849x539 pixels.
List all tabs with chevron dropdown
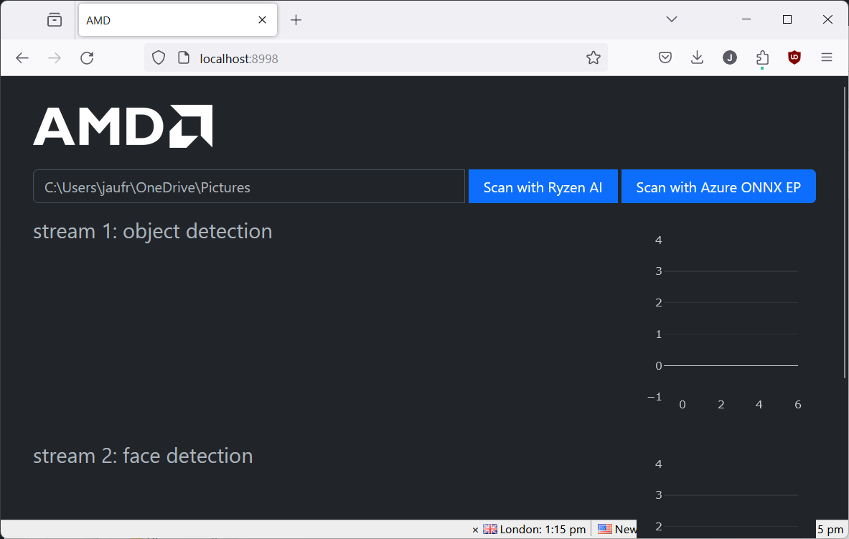(x=672, y=19)
